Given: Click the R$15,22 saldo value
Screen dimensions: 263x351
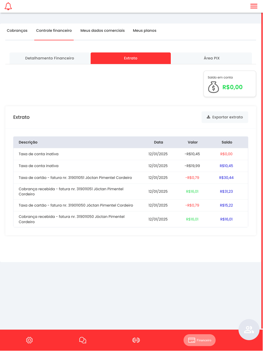Looking at the screenshot, I should click(x=226, y=205).
